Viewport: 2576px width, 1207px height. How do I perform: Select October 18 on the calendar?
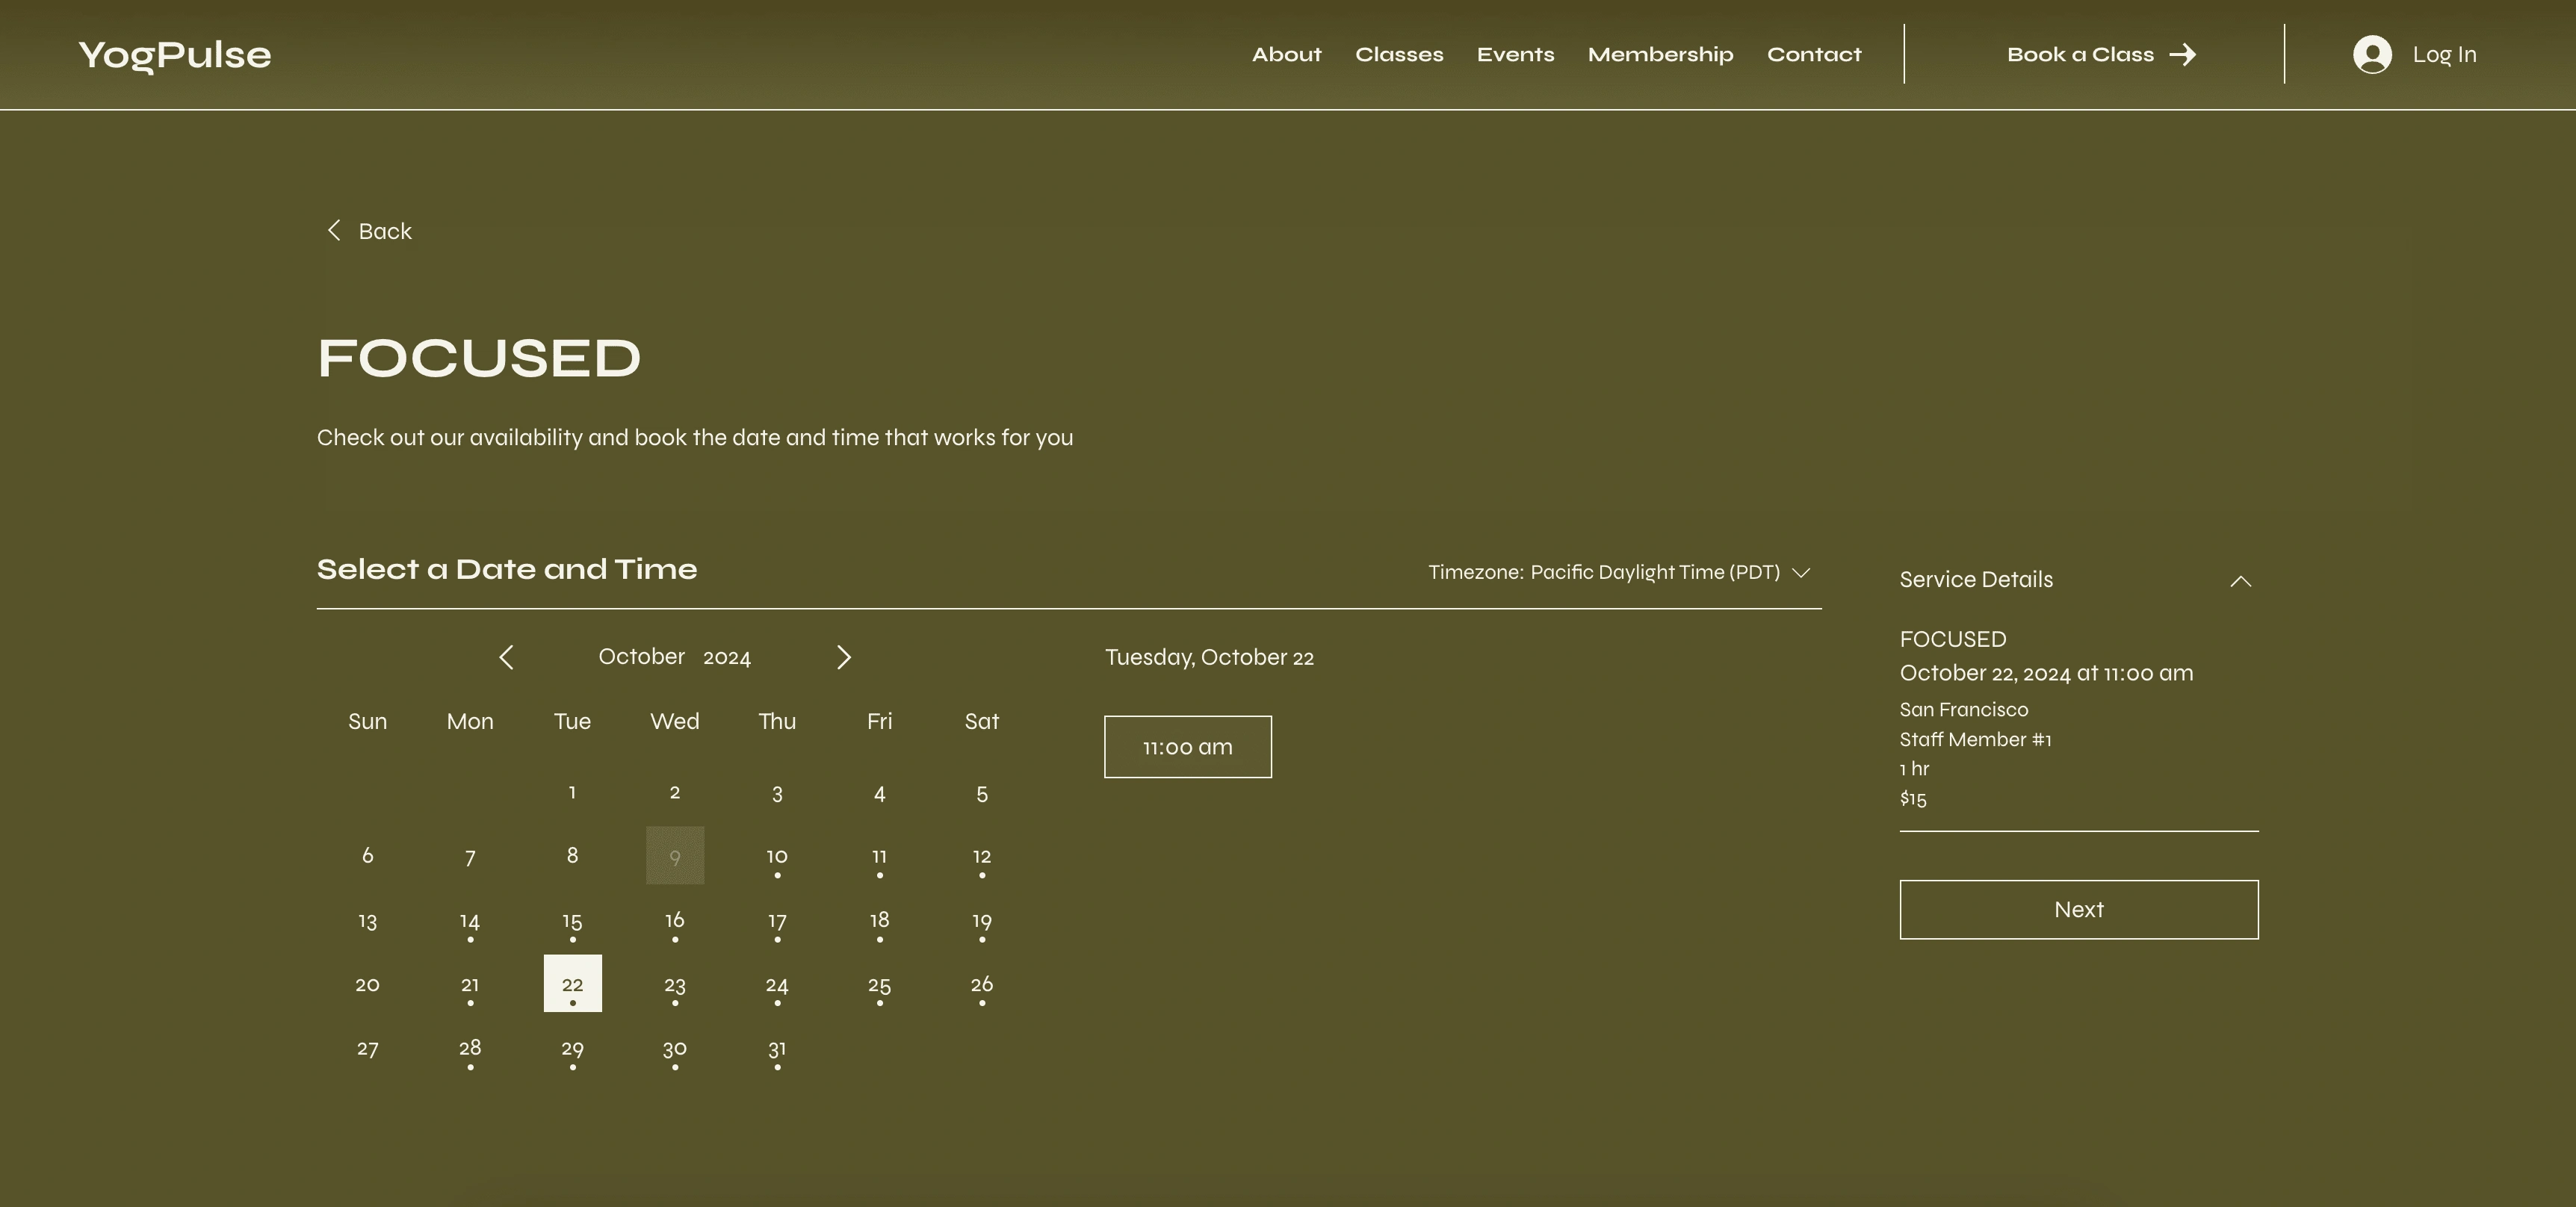coord(879,921)
